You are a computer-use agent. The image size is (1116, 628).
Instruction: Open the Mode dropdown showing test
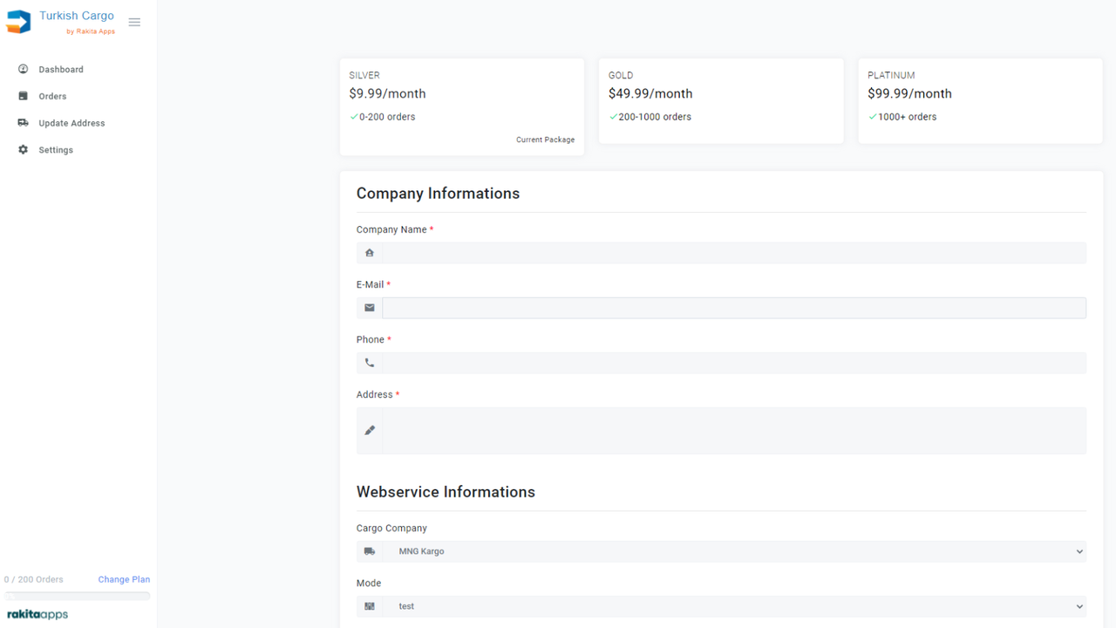(x=734, y=606)
